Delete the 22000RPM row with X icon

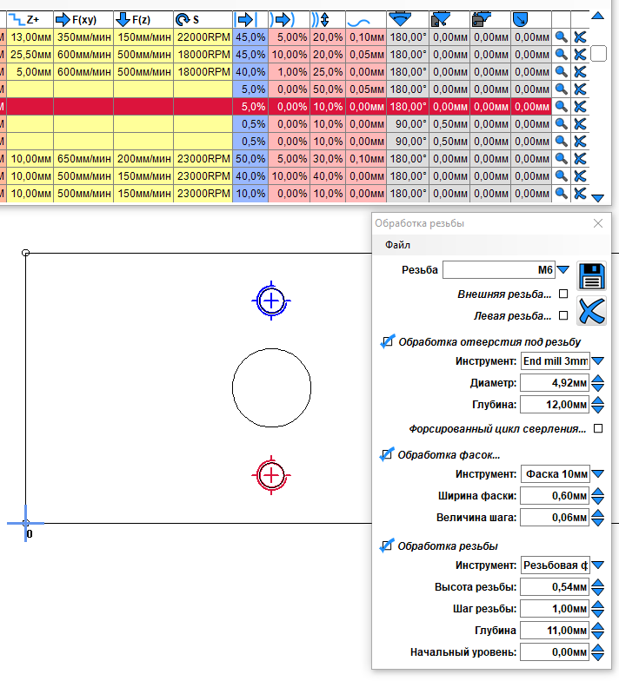[580, 36]
